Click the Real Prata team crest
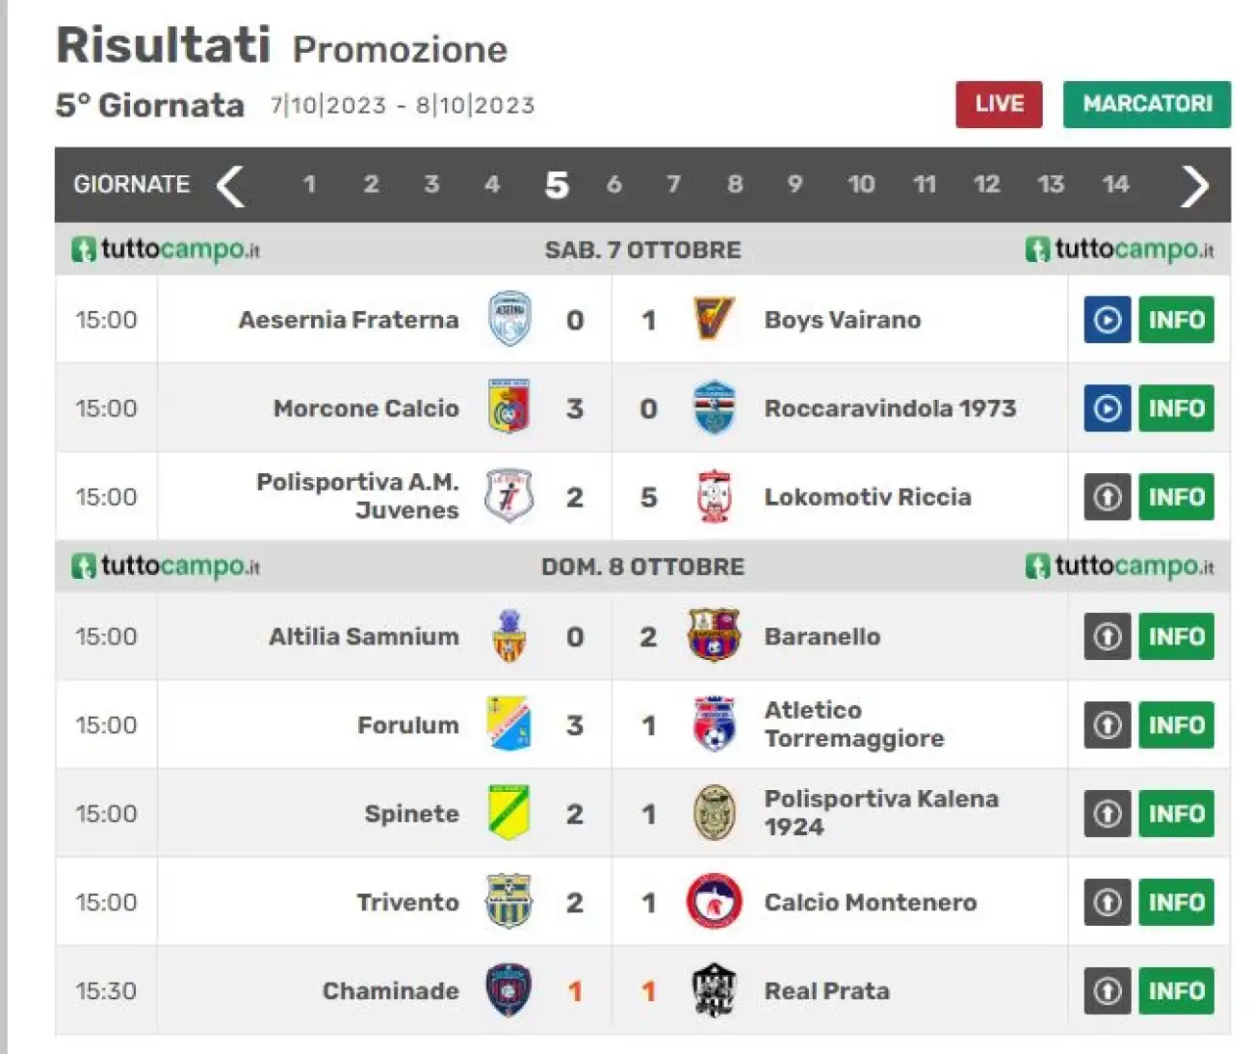 [x=714, y=990]
